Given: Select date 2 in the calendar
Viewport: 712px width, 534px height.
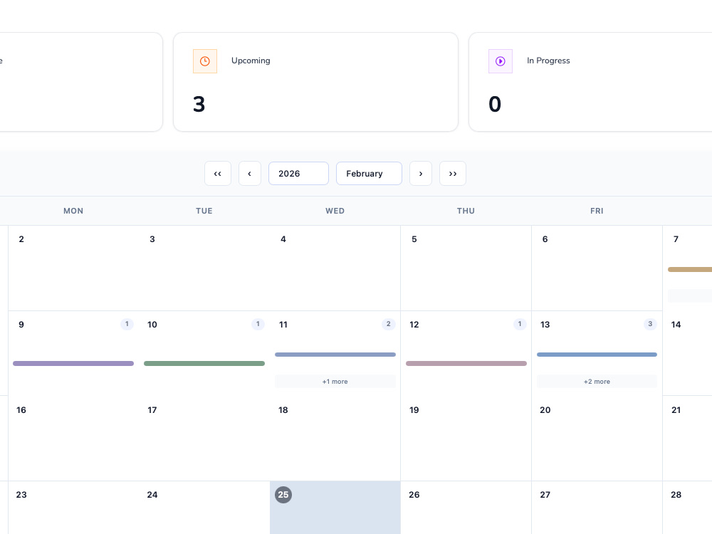Looking at the screenshot, I should [x=21, y=239].
